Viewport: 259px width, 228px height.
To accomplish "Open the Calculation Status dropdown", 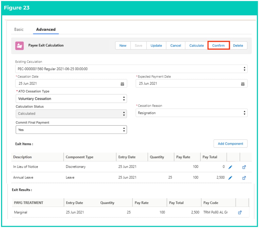I will [71, 113].
